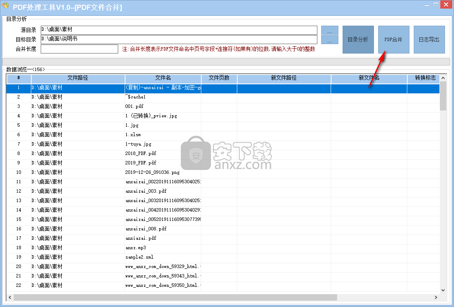Image resolution: width=454 pixels, height=307 pixels.
Task: Click the vertical scrollbar up arrow
Action: (x=443, y=78)
